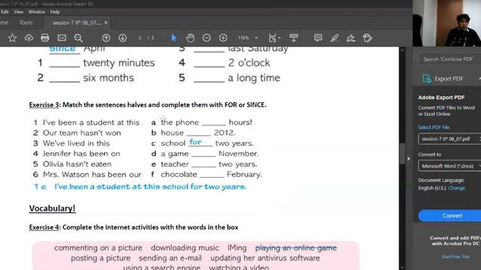481x270 pixels.
Task: Click the scrolling mode toolbar icon
Action: pyautogui.click(x=294, y=38)
